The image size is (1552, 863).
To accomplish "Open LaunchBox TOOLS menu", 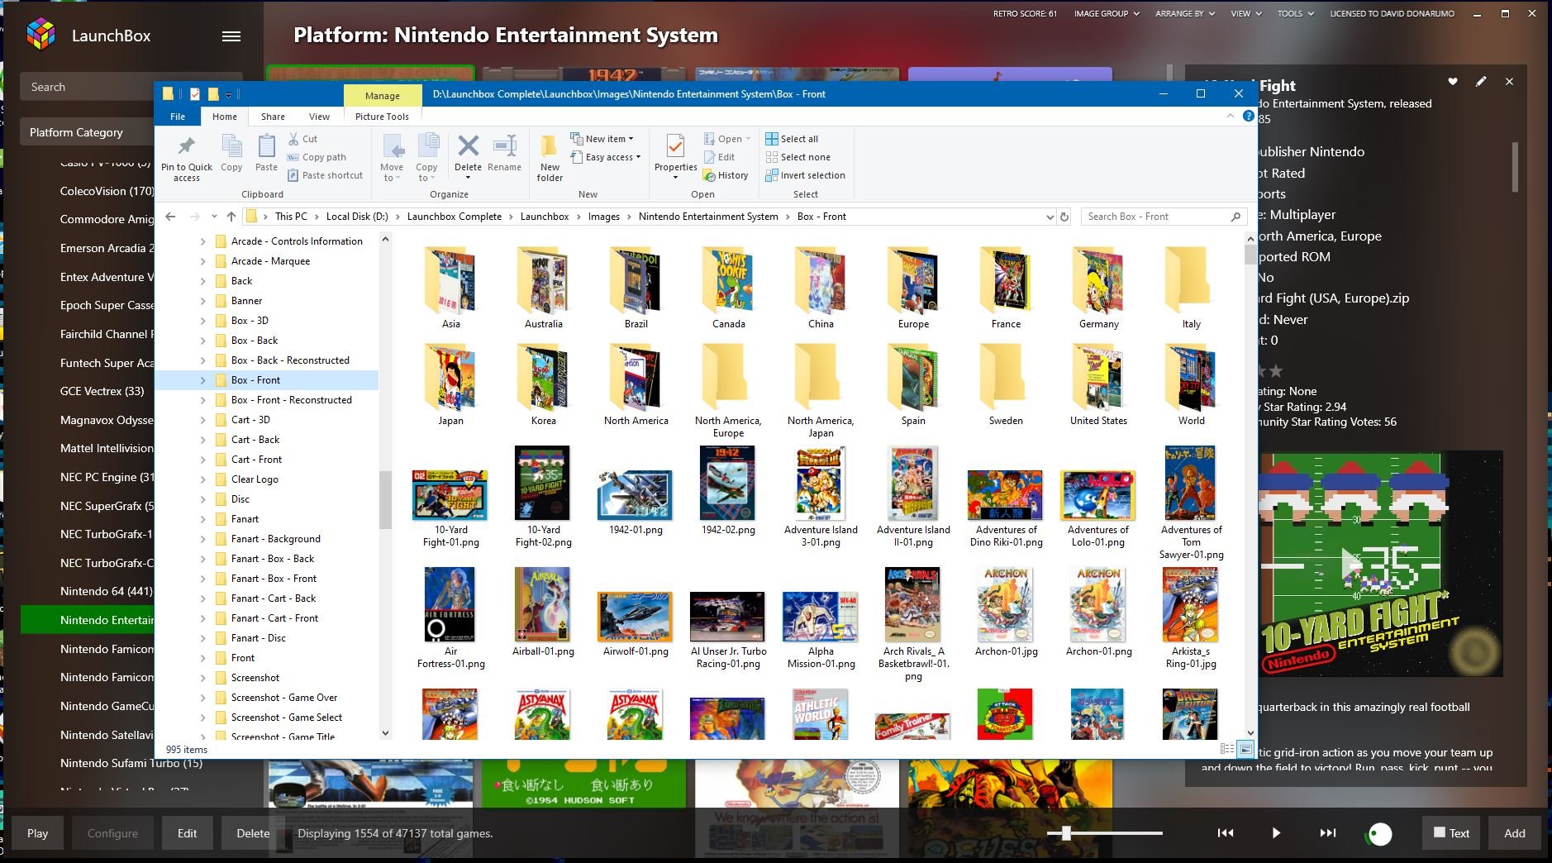I will [x=1295, y=13].
